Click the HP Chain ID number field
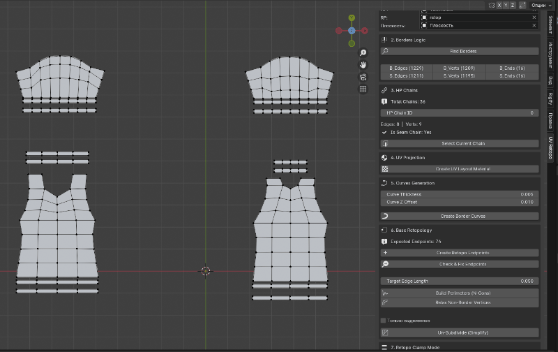The width and height of the screenshot is (558, 352). click(460, 112)
